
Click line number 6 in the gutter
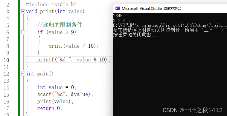(8, 32)
